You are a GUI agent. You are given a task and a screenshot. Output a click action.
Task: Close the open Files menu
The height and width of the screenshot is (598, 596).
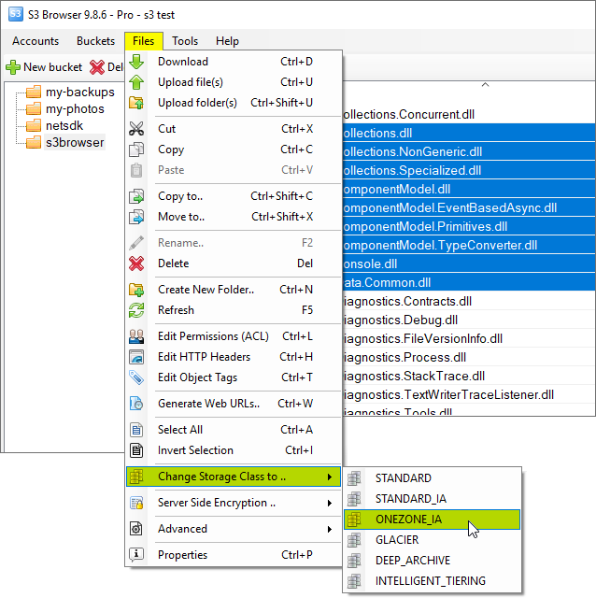(x=144, y=41)
